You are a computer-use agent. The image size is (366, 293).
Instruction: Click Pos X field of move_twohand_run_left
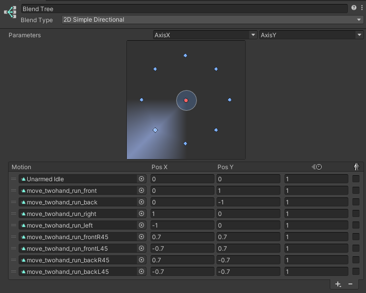point(182,226)
